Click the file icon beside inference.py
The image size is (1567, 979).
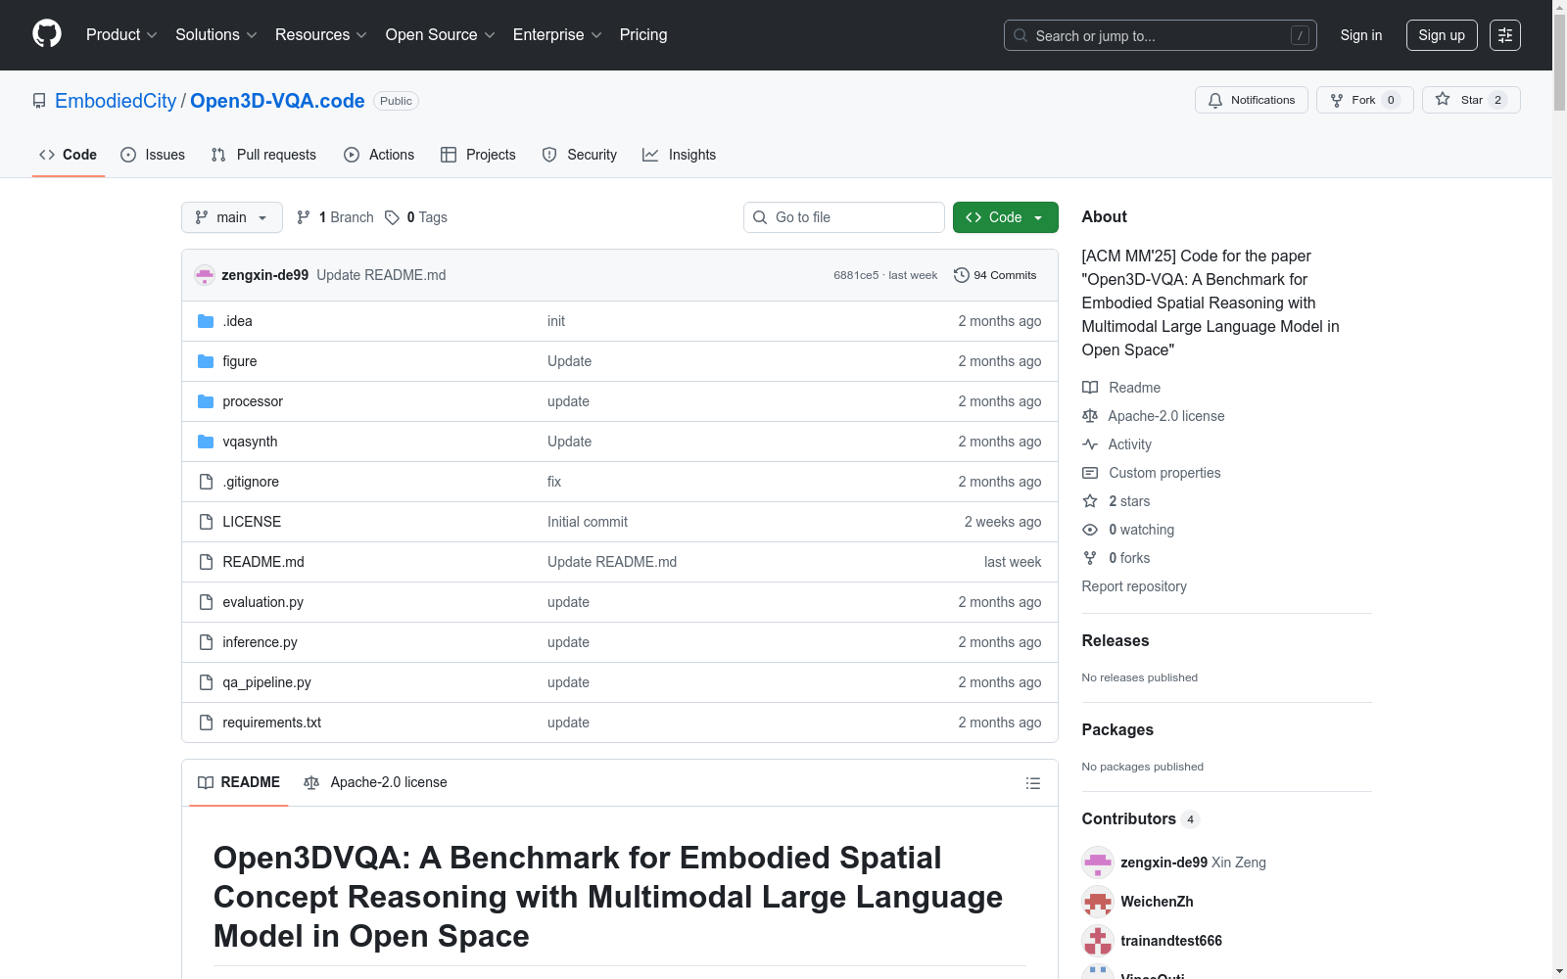206,642
